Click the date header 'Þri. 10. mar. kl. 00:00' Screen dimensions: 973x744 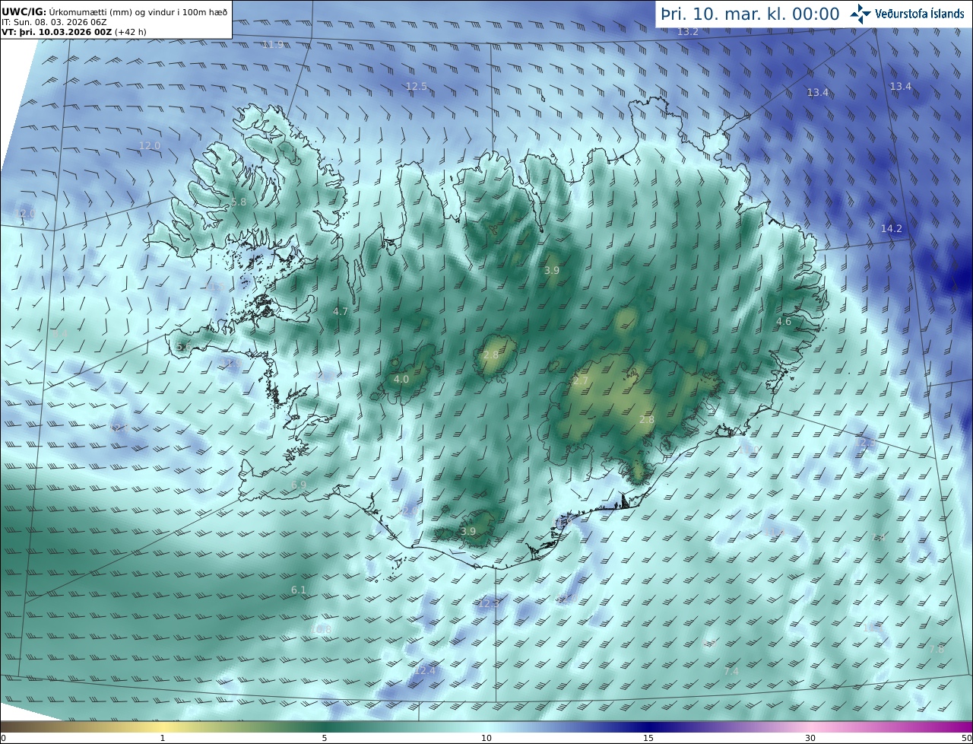(750, 14)
